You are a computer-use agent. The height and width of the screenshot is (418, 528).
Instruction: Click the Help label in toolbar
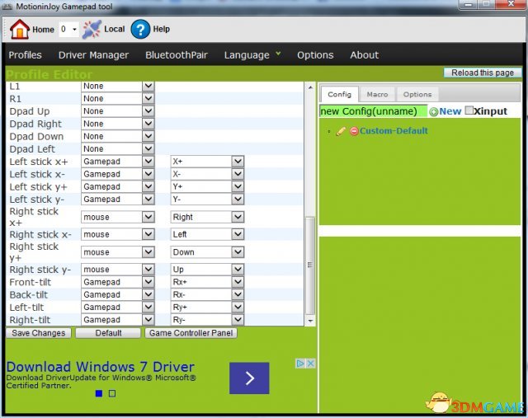point(162,30)
